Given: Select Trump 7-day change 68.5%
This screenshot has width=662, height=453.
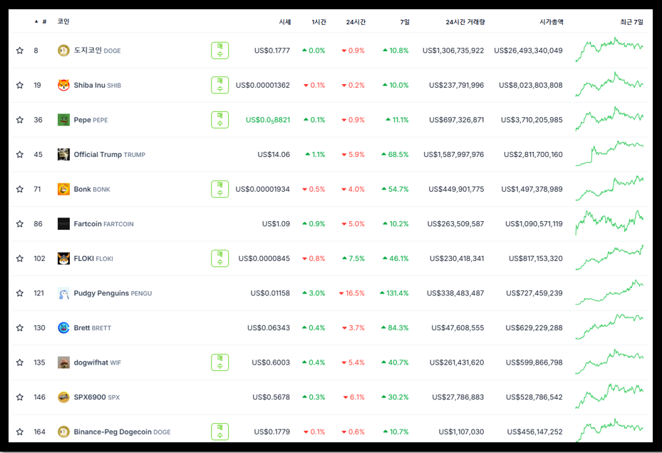Looking at the screenshot, I should click(395, 155).
